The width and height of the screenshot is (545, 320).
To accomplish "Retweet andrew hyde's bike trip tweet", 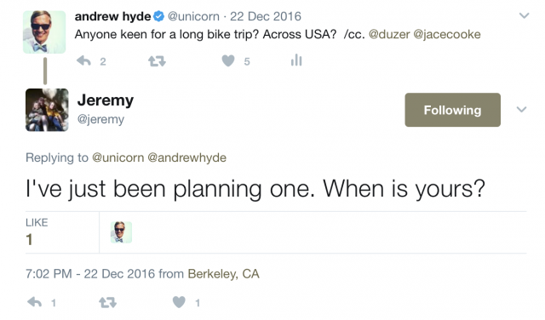I will [x=157, y=61].
